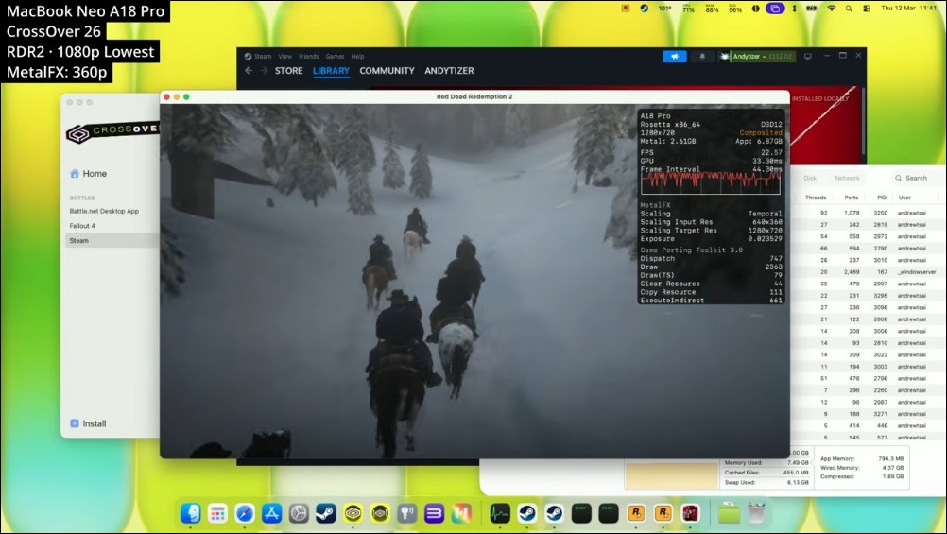Screen dimensions: 947x534
Task: Open System Settings from the dock
Action: 299,513
